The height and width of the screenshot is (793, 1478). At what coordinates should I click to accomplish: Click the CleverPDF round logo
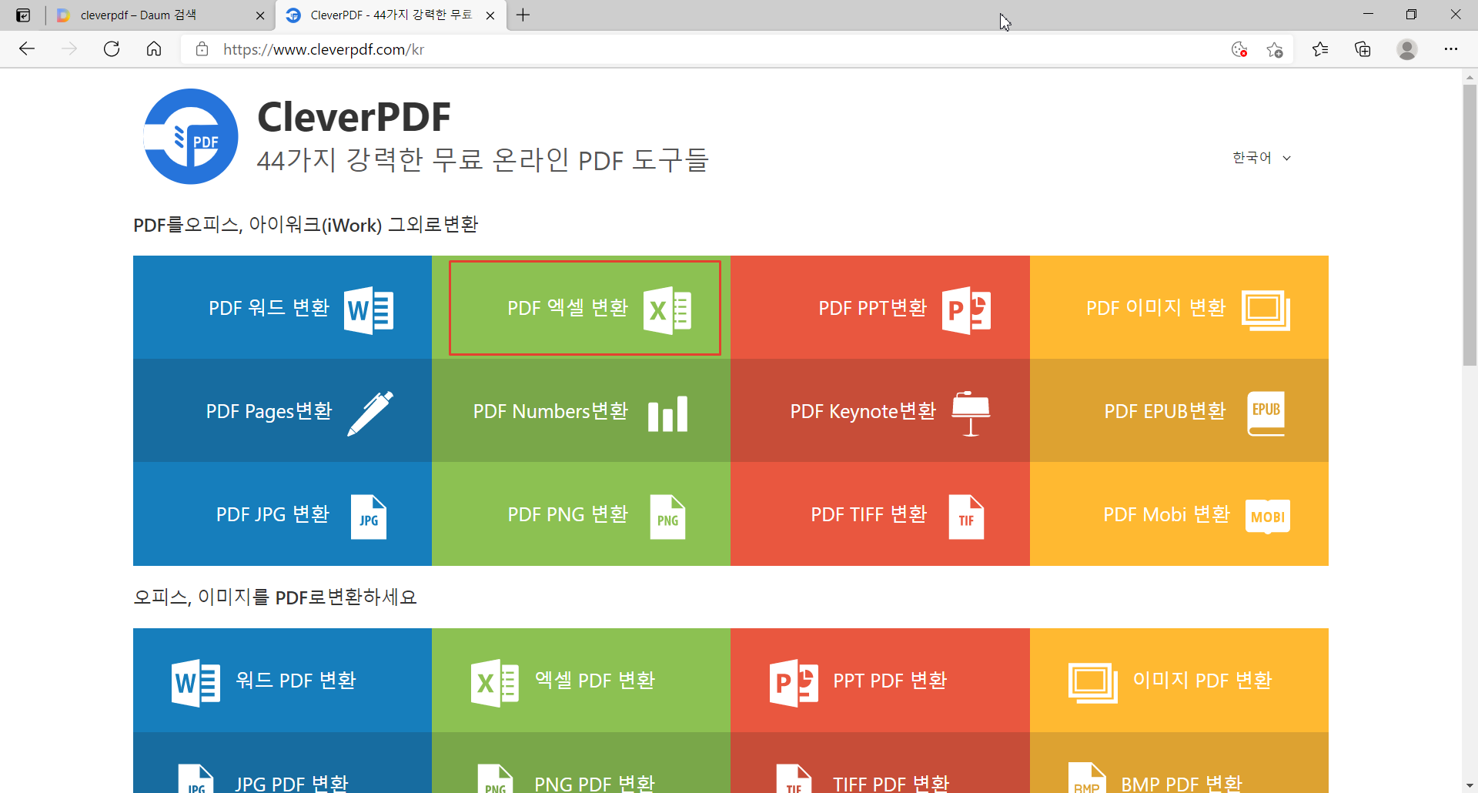pos(191,136)
